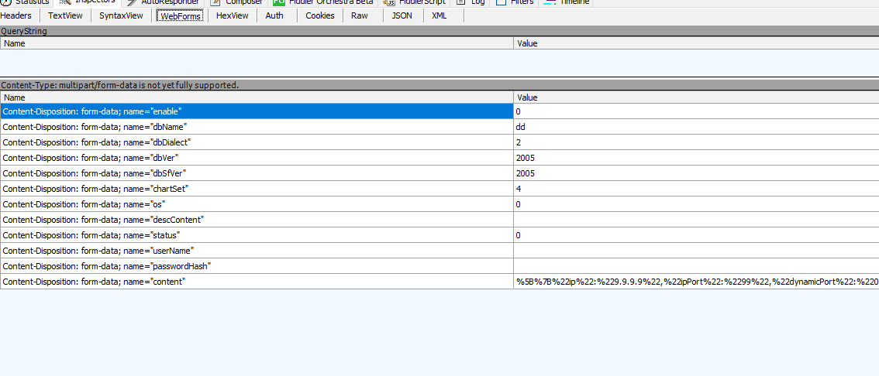Open the FiddlerScript tab
The width and height of the screenshot is (879, 376).
click(415, 3)
